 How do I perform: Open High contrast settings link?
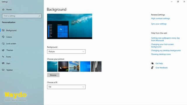[x=160, y=18]
